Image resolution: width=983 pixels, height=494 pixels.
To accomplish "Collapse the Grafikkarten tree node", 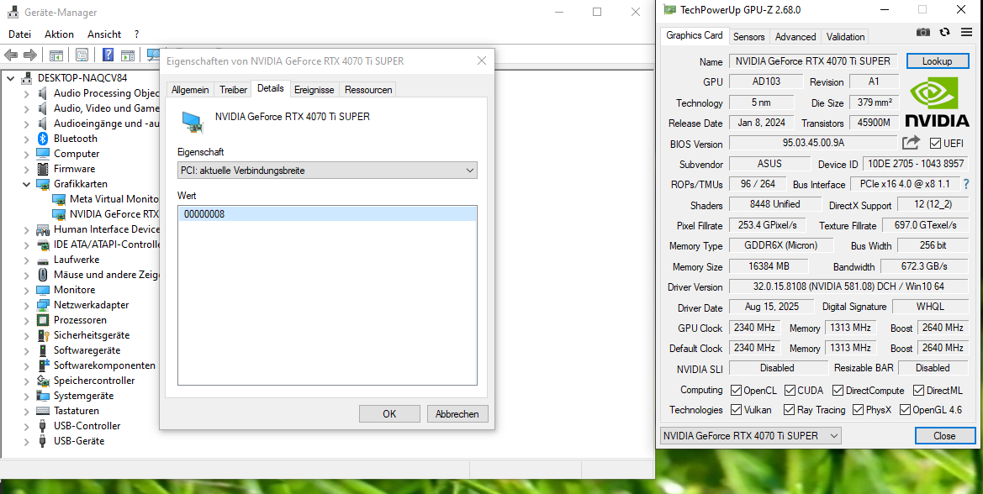I will 26,184.
